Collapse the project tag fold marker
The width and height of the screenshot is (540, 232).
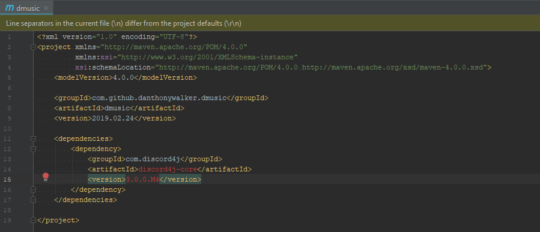pos(34,47)
